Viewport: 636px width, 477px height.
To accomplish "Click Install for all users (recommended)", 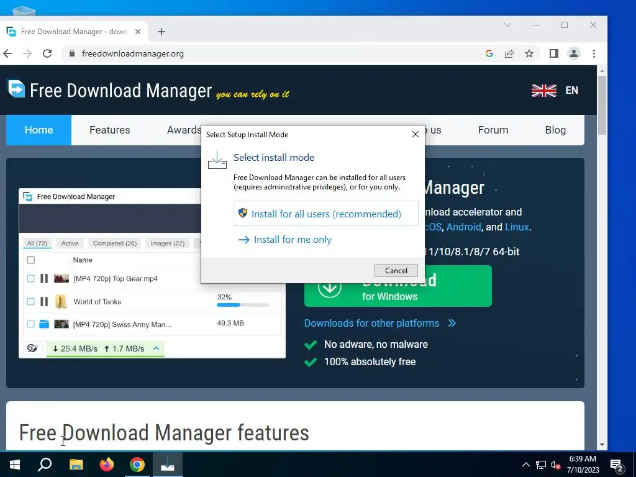I will pyautogui.click(x=325, y=214).
